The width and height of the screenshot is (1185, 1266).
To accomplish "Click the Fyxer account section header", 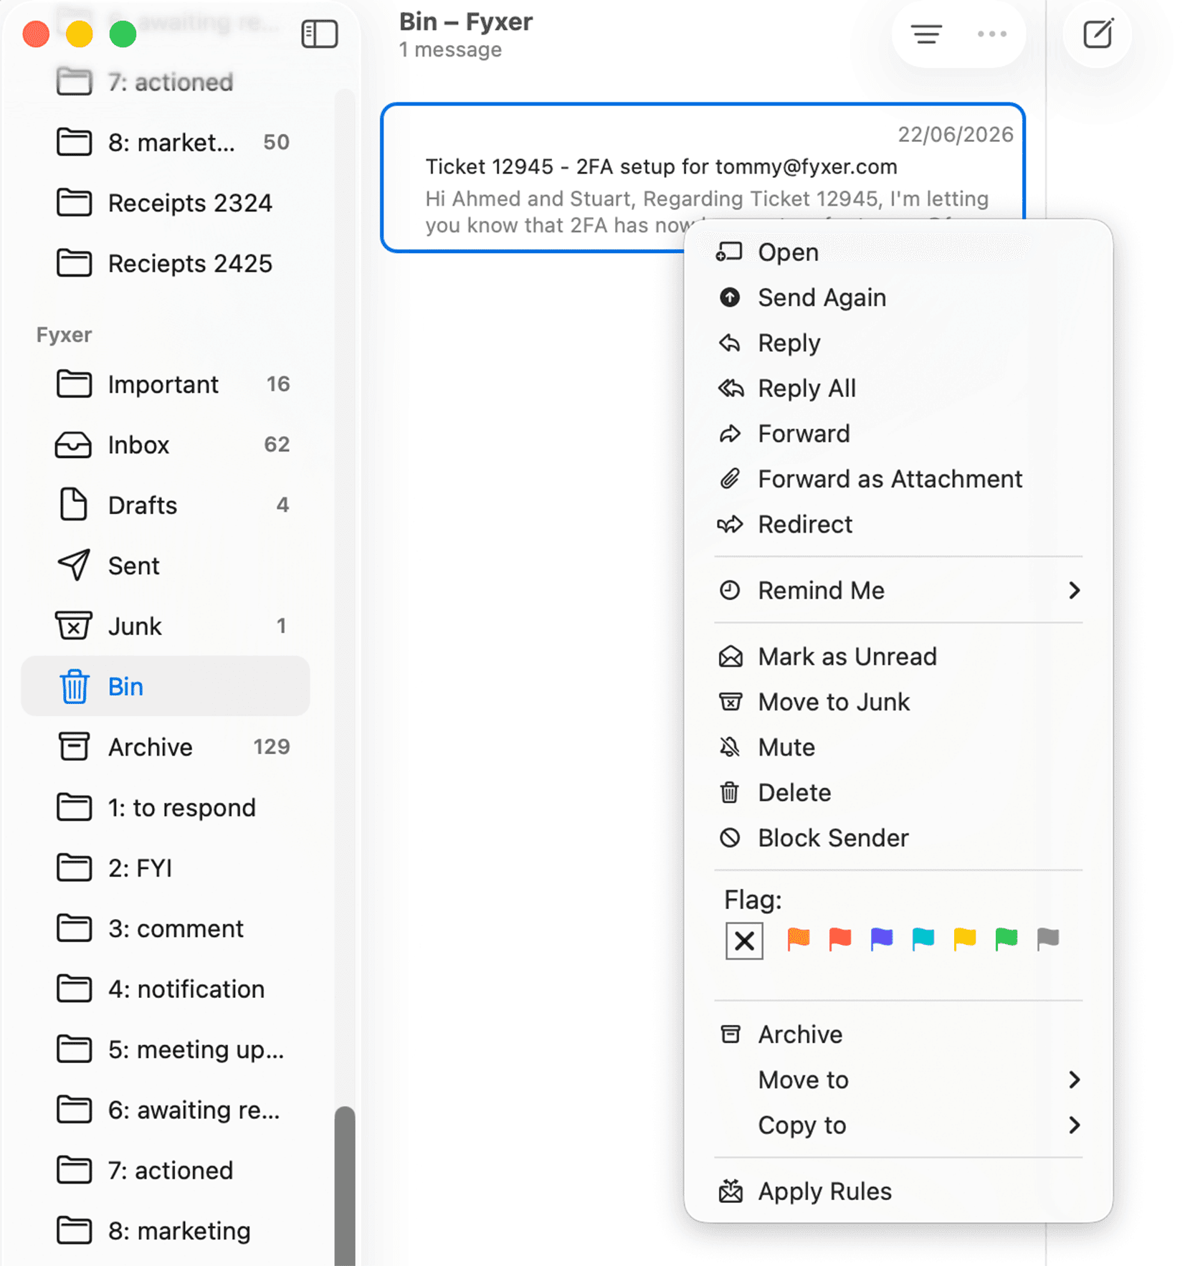I will (64, 335).
